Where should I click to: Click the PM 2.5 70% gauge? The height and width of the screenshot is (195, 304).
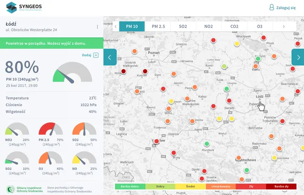click(51, 129)
